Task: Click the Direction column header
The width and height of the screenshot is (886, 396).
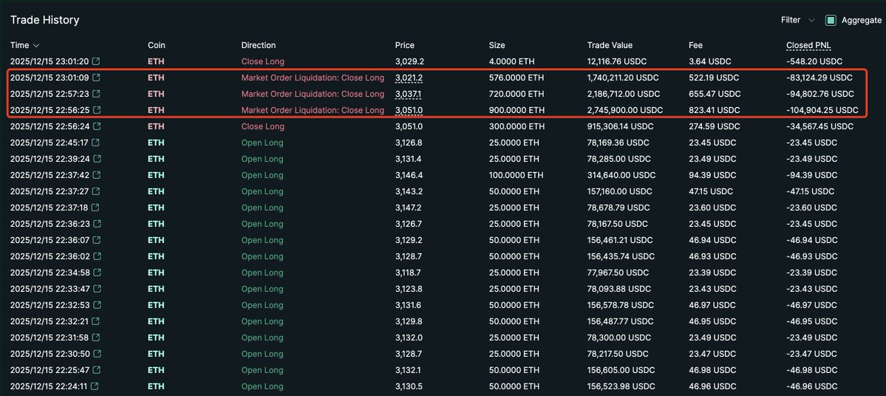Action: (258, 46)
